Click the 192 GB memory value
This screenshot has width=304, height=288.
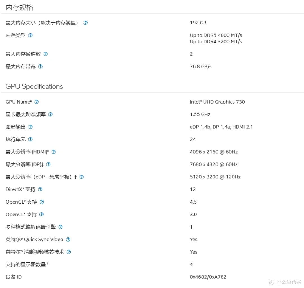click(198, 23)
